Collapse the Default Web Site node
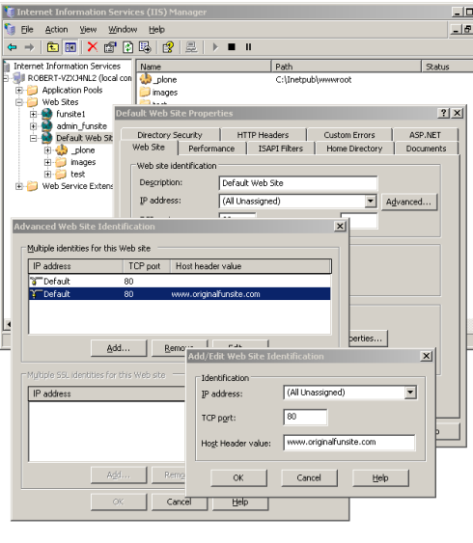Image resolution: width=473 pixels, height=543 pixels. 33,138
